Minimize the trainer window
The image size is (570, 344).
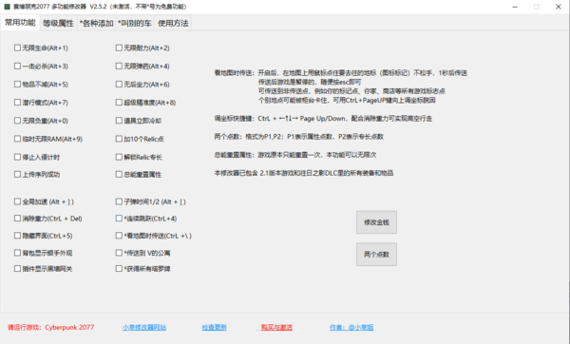pyautogui.click(x=515, y=7)
